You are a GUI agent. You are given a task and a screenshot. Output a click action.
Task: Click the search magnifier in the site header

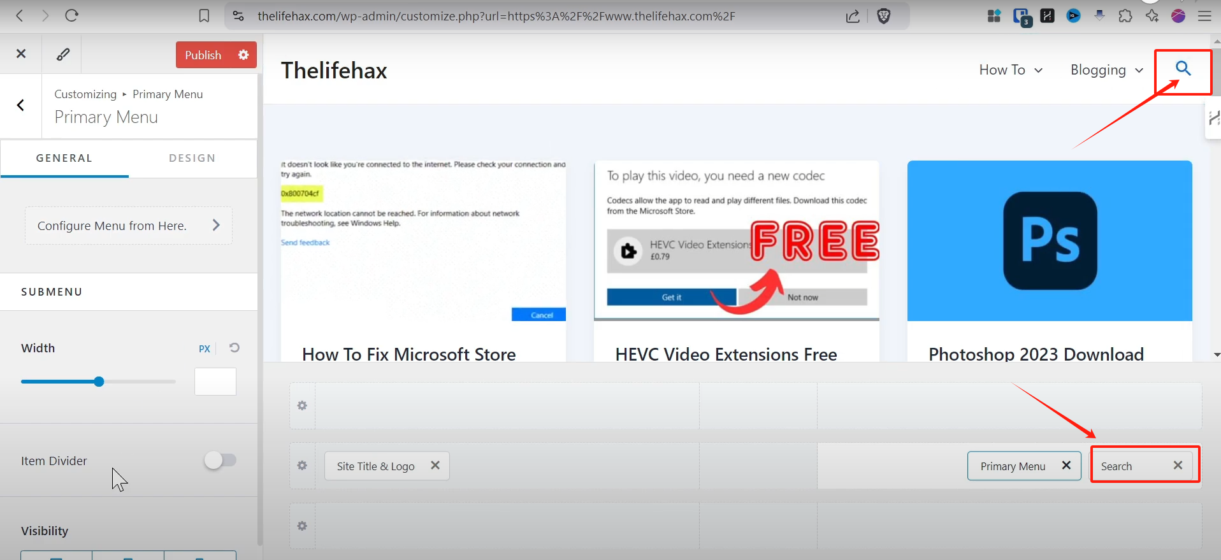[1183, 68]
